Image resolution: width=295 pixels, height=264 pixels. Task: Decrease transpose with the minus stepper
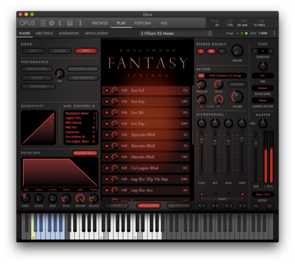pyautogui.click(x=255, y=51)
